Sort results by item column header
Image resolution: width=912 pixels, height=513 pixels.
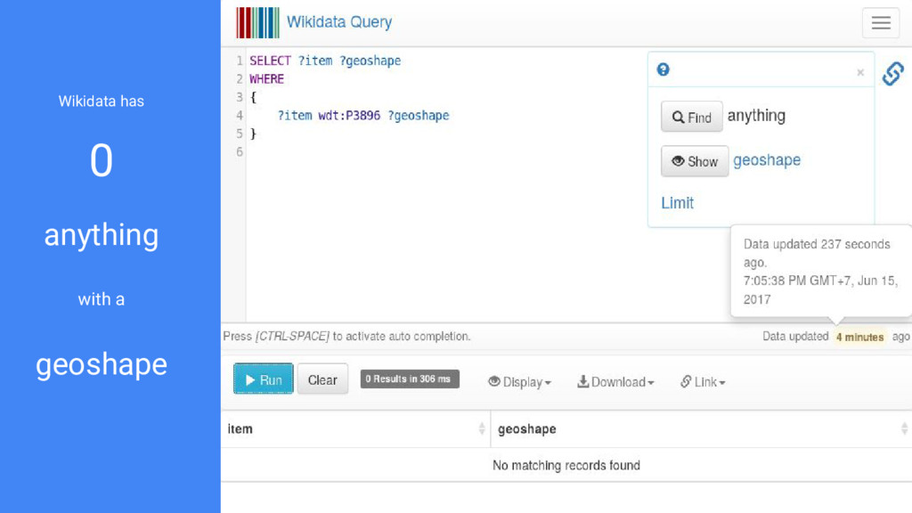[355, 428]
